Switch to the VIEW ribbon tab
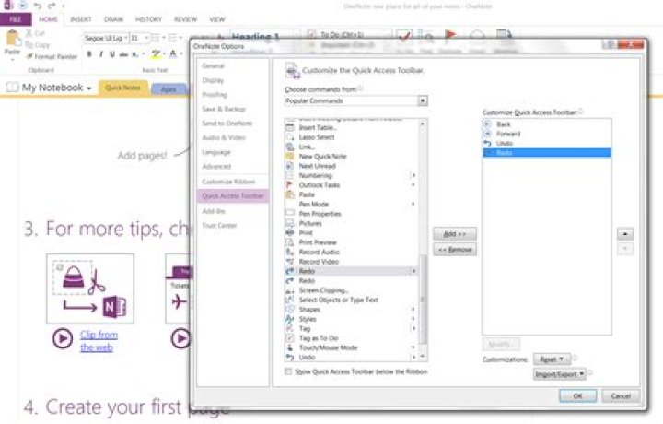 click(217, 19)
